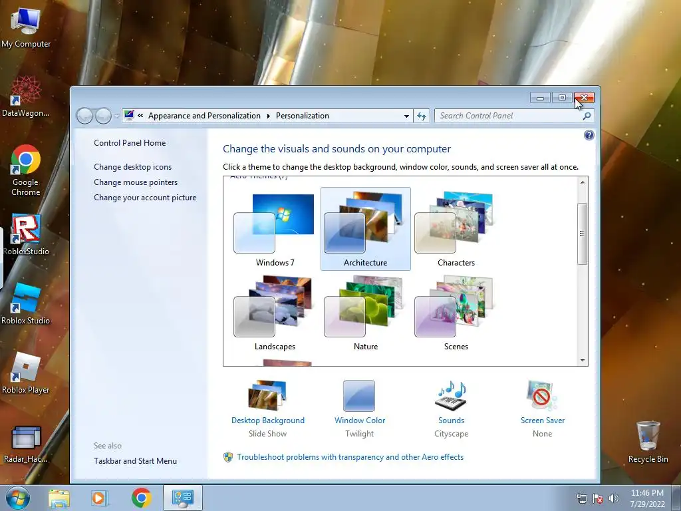Minimize the Personalization window
681x511 pixels.
pos(540,98)
